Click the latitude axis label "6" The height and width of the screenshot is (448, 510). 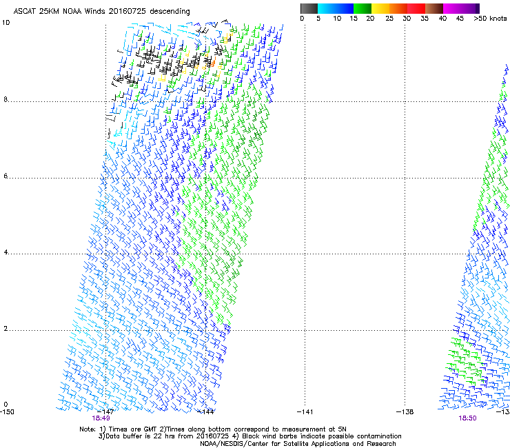tap(6, 176)
